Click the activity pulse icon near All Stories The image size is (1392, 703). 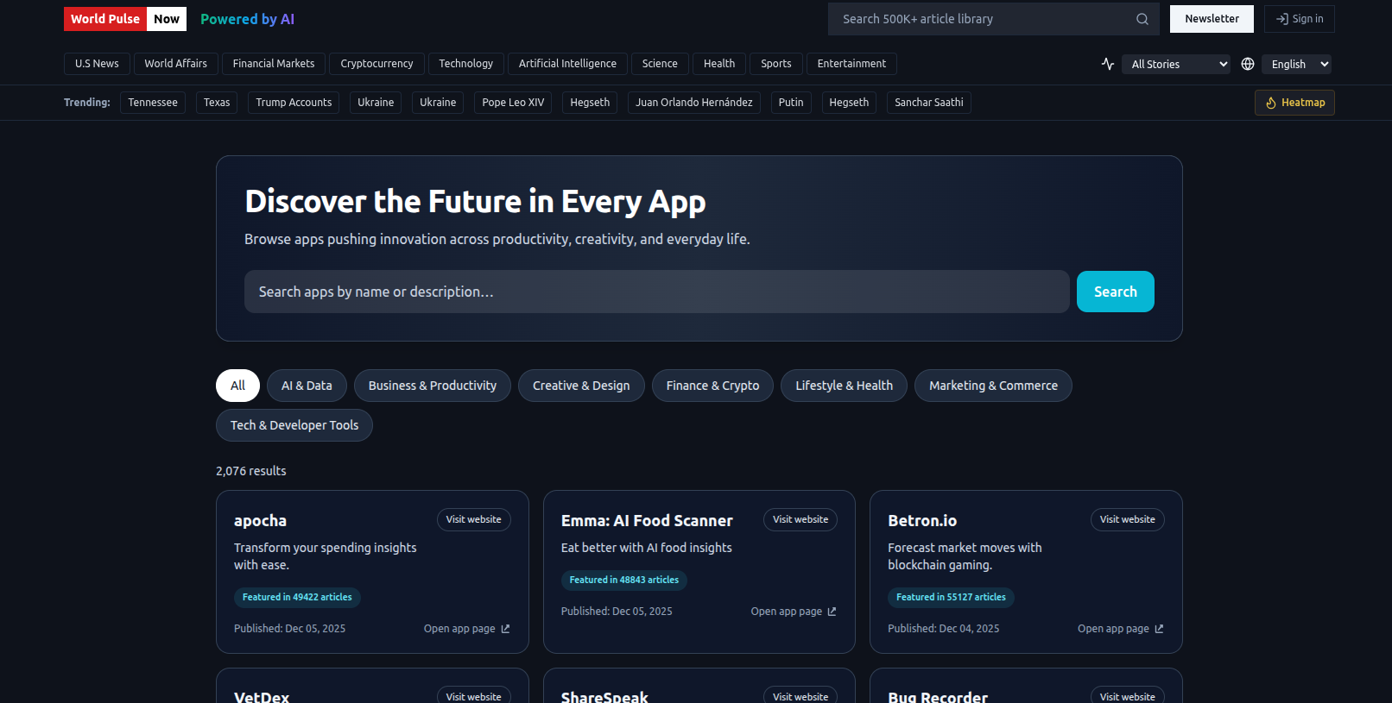[x=1108, y=64]
